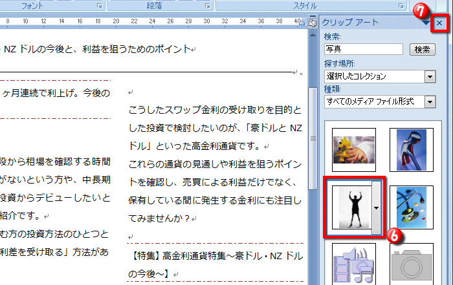The width and height of the screenshot is (453, 285).
Task: Select the stethoscope clip thumbnail
Action: 412,207
